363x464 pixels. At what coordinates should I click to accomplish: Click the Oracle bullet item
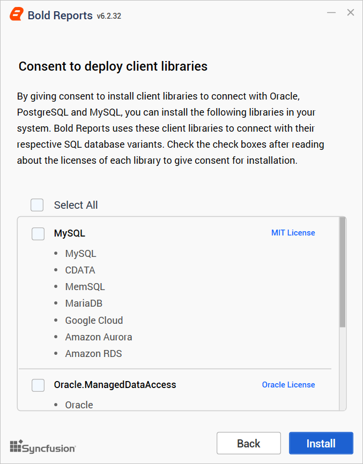pos(79,405)
